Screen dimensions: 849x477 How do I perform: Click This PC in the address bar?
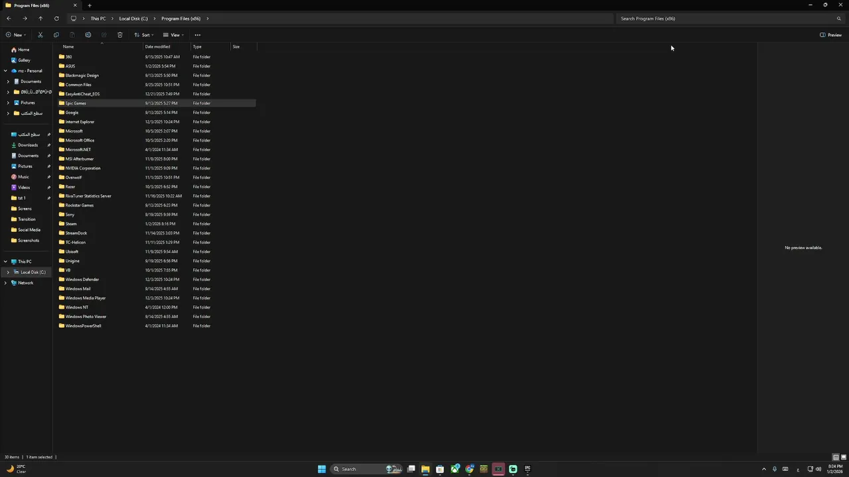(98, 19)
